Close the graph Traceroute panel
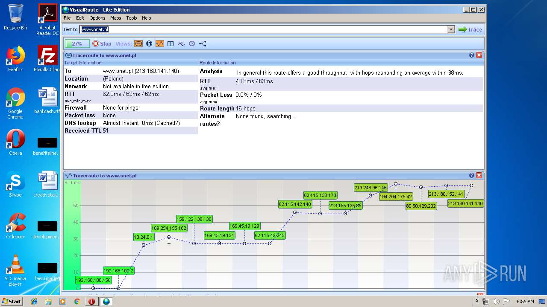Viewport: 547px width, 307px height. pos(479,175)
